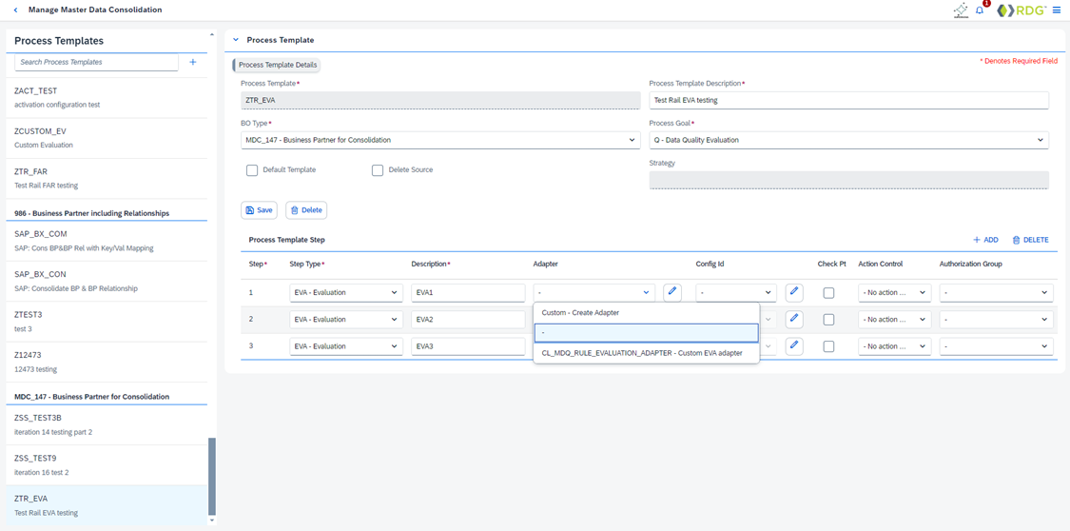Open Action Control dropdown for step 1
This screenshot has height=531, width=1070.
click(x=895, y=293)
